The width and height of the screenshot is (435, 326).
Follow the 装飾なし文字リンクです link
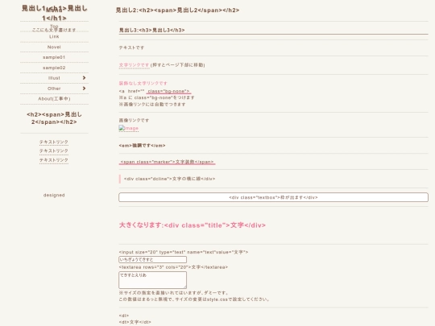tap(143, 83)
